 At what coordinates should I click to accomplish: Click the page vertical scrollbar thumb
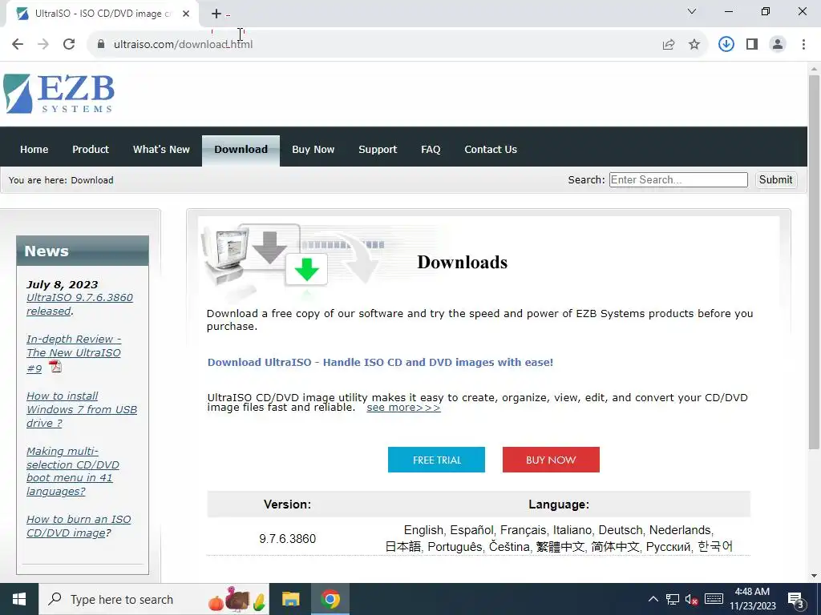coord(814,262)
